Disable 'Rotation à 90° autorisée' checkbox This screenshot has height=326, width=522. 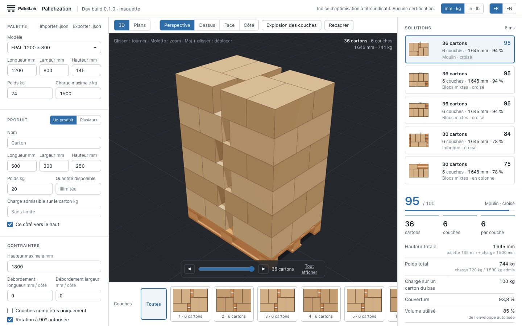10,320
